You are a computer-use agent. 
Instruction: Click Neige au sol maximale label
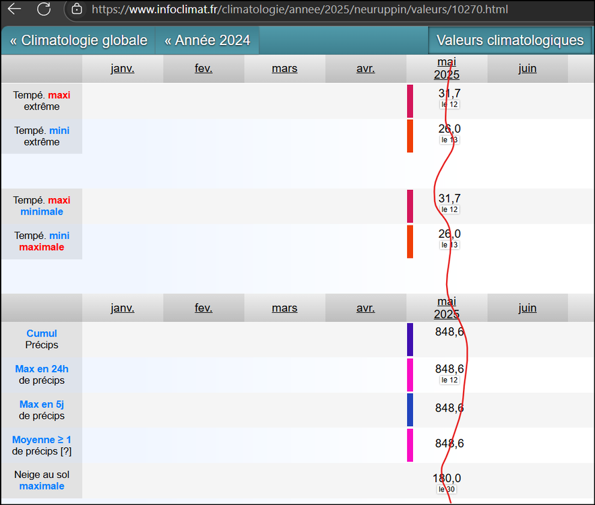coord(42,480)
